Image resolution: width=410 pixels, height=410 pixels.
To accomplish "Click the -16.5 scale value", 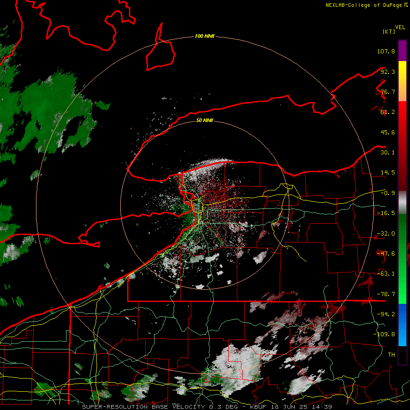I will tap(386, 213).
